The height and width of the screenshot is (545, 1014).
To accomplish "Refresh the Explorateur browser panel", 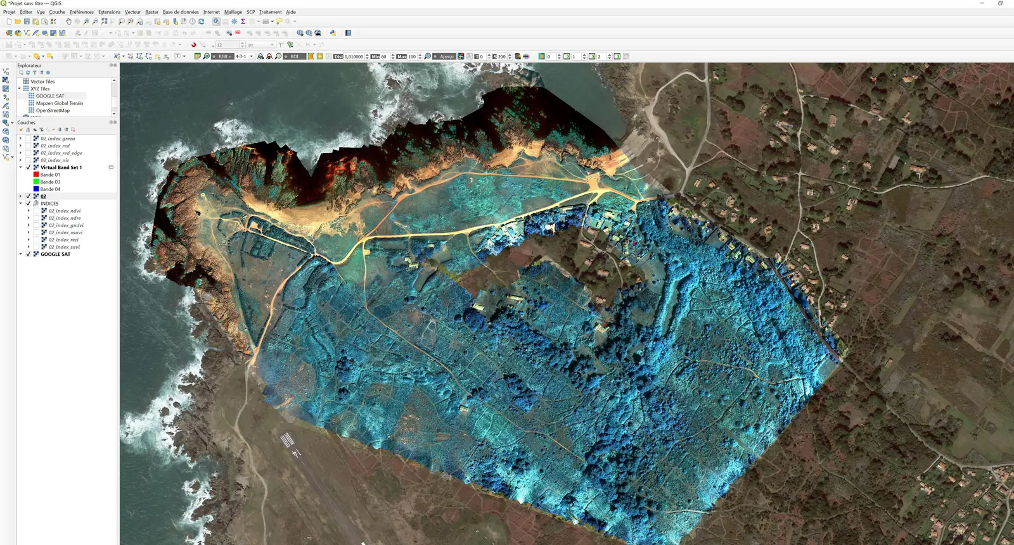I will [28, 73].
